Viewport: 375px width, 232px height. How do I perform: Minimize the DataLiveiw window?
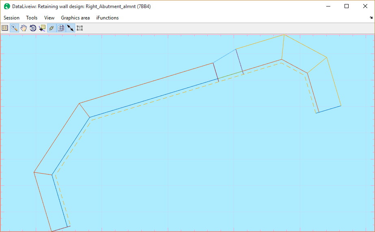[x=328, y=6]
